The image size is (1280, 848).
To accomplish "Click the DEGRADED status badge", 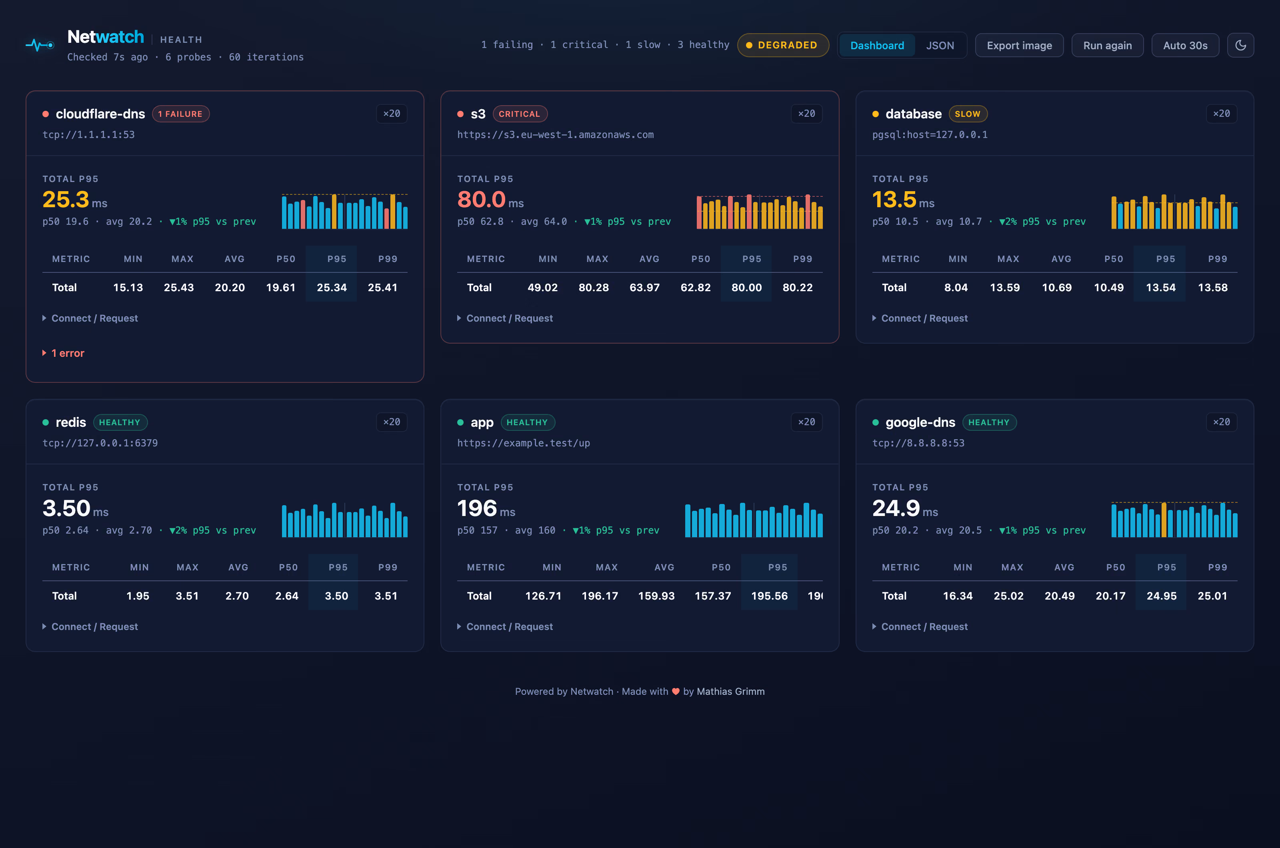I will pyautogui.click(x=782, y=46).
